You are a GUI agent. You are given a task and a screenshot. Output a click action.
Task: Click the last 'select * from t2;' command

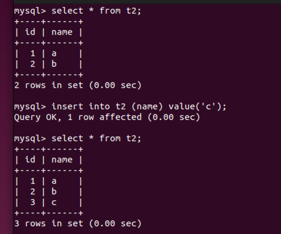click(x=96, y=139)
